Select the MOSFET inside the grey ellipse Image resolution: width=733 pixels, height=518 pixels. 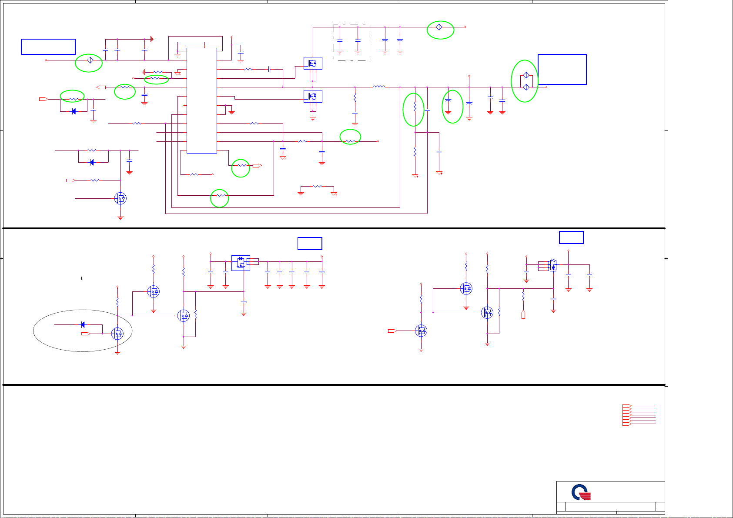click(x=117, y=334)
